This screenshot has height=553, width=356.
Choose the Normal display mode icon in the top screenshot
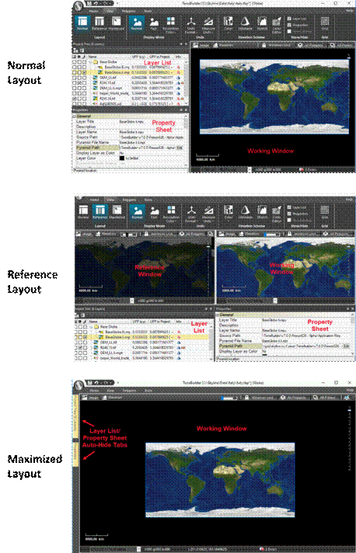point(136,23)
